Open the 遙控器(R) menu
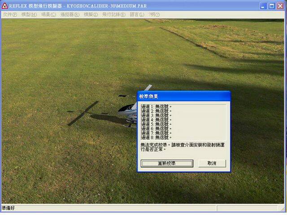This screenshot has width=287, height=215. 70,15
